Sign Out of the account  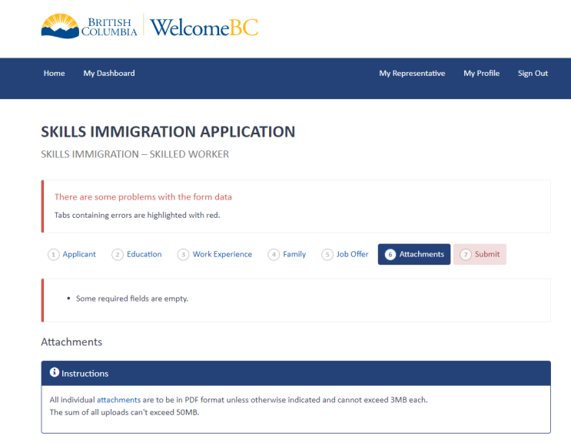(533, 74)
